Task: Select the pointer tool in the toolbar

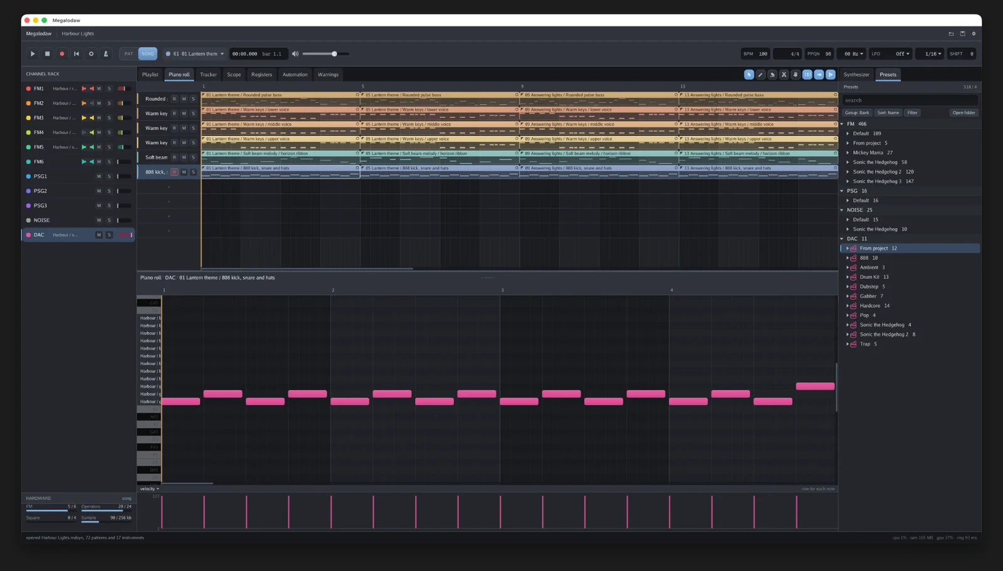Action: tap(748, 75)
